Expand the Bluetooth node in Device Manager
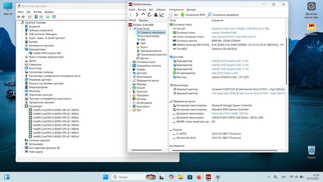The image size is (323, 182). tap(22, 27)
